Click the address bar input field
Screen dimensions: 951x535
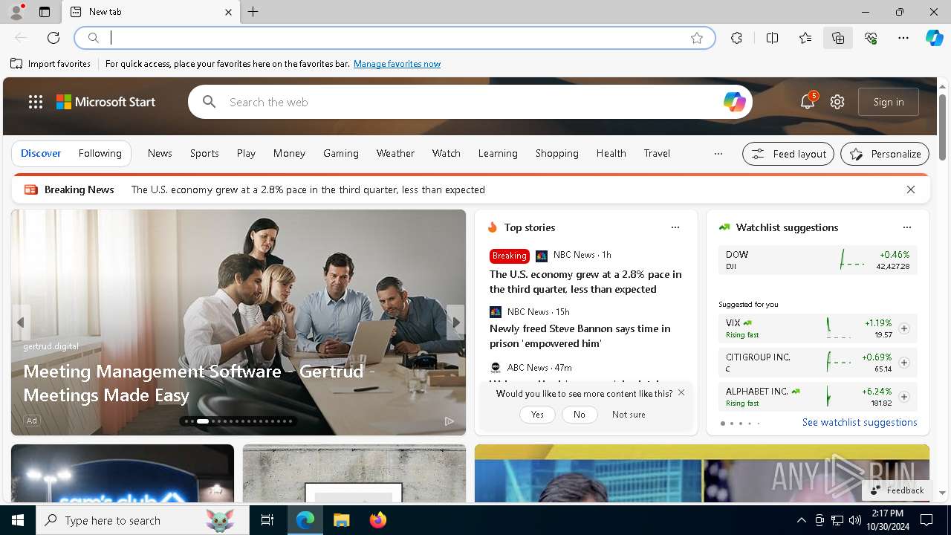(394, 38)
